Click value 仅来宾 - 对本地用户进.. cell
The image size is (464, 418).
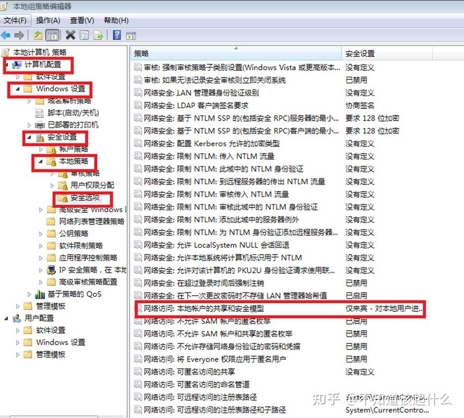[x=384, y=309]
